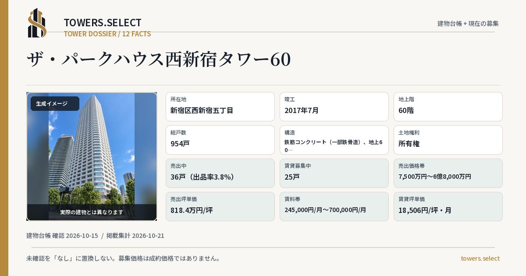This screenshot has width=526, height=276.
Task: Select the 賃貸坪単価 18,506円/坪・月 card
Action: coord(448,206)
